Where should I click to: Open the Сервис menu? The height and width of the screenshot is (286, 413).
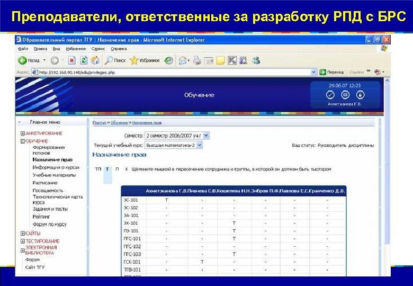point(98,49)
